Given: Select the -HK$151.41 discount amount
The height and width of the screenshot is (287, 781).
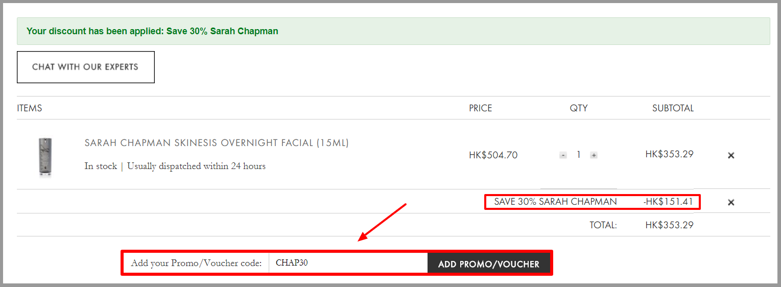Looking at the screenshot, I should pos(668,202).
